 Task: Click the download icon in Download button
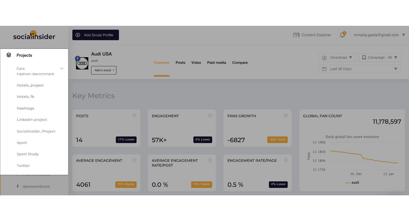[324, 57]
